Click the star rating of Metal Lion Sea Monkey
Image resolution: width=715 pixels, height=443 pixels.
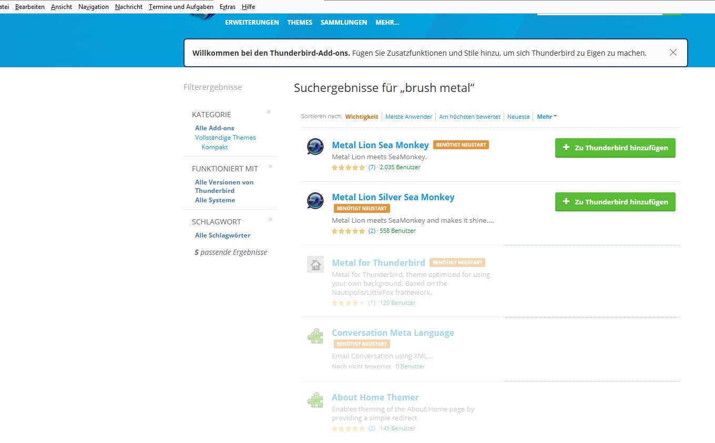coord(348,168)
